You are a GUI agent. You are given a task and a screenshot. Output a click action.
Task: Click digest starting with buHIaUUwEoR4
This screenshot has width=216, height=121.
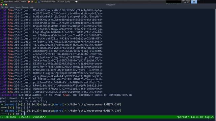(67, 17)
